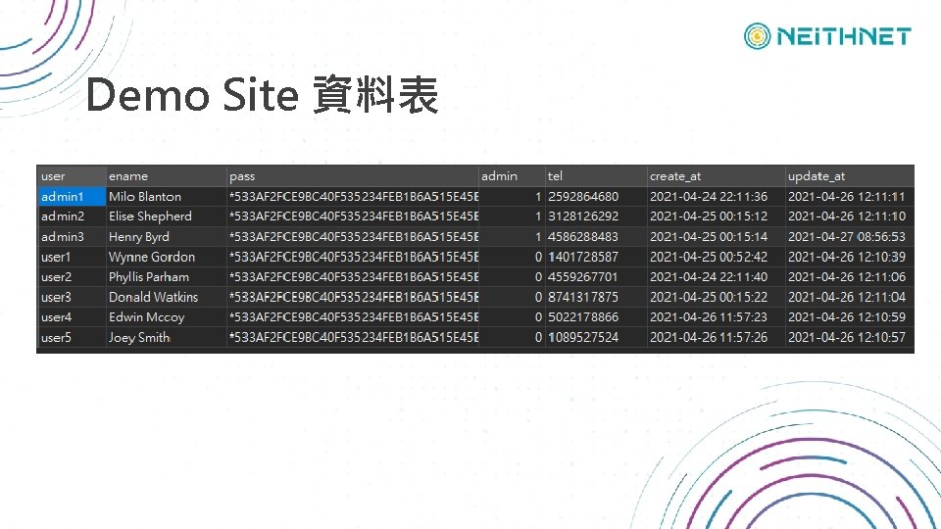The width and height of the screenshot is (941, 529).
Task: Click update_at '2021-04-26 12:11:10'
Action: (x=847, y=216)
